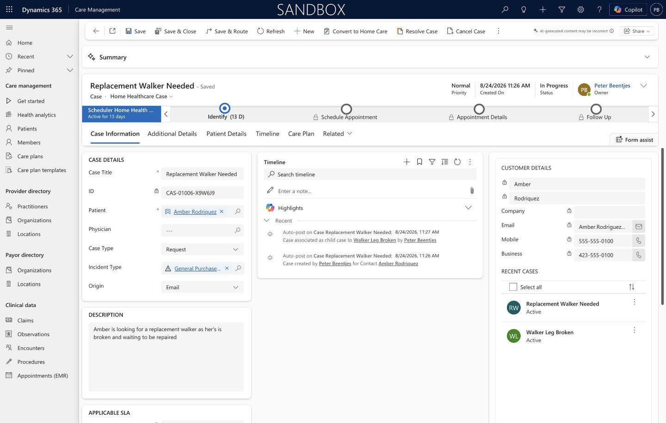Attach a file with paperclip icon
The width and height of the screenshot is (666, 423).
[472, 190]
